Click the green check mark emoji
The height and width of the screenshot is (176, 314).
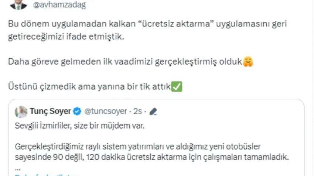pyautogui.click(x=177, y=87)
